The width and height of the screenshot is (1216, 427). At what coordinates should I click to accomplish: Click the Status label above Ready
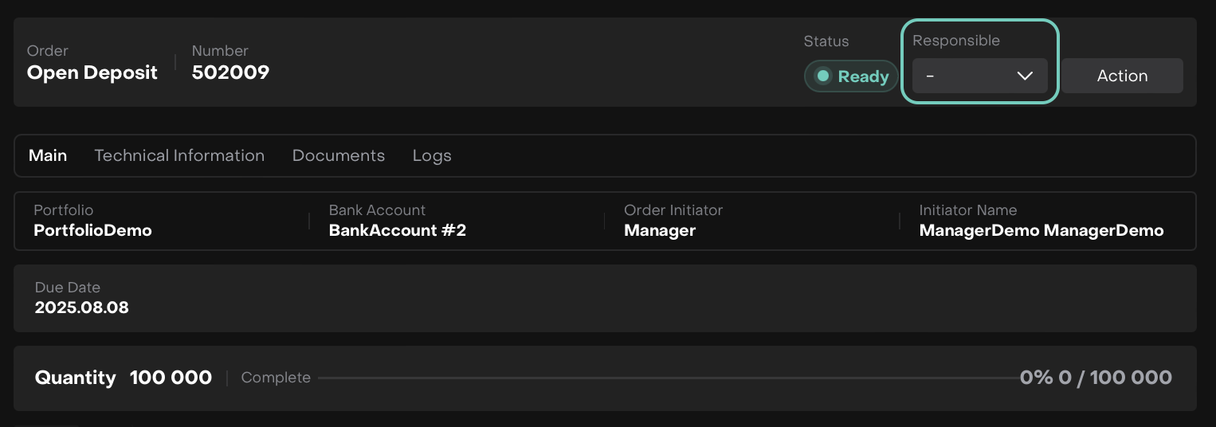point(826,41)
